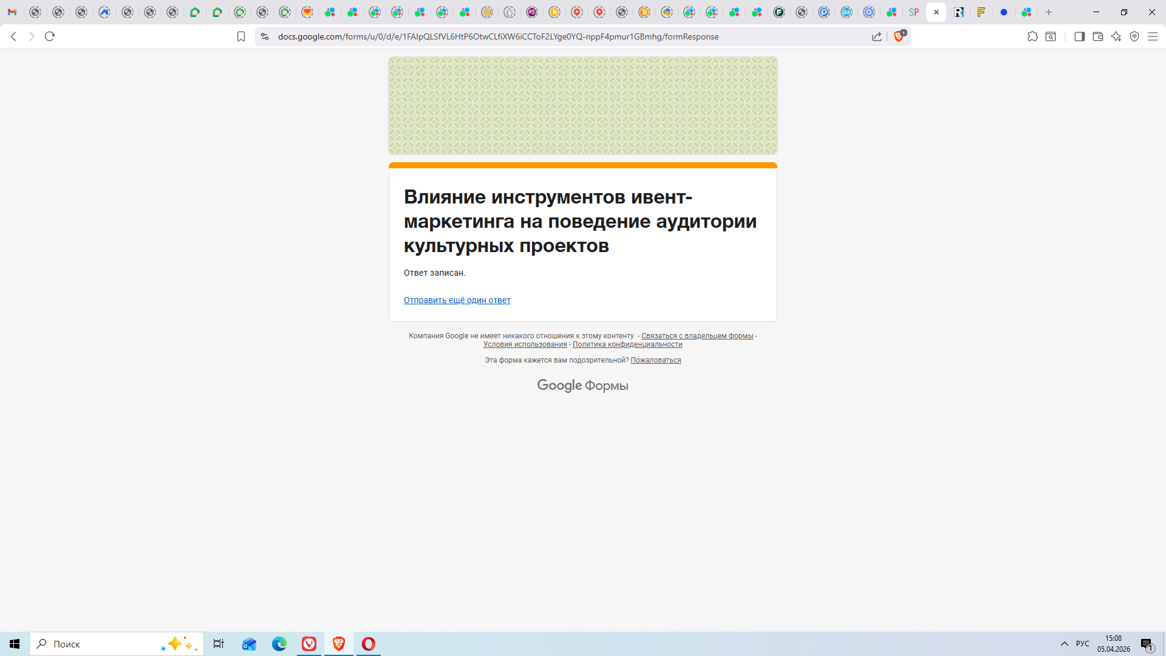Open Brave Wallet icon
Screen dimensions: 1166x656
1097,36
